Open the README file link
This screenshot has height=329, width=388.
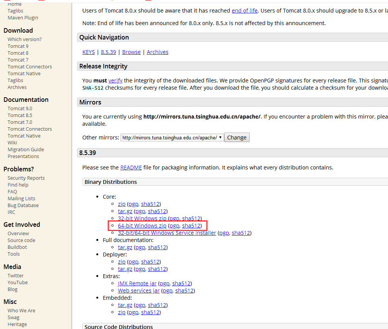coord(131,168)
